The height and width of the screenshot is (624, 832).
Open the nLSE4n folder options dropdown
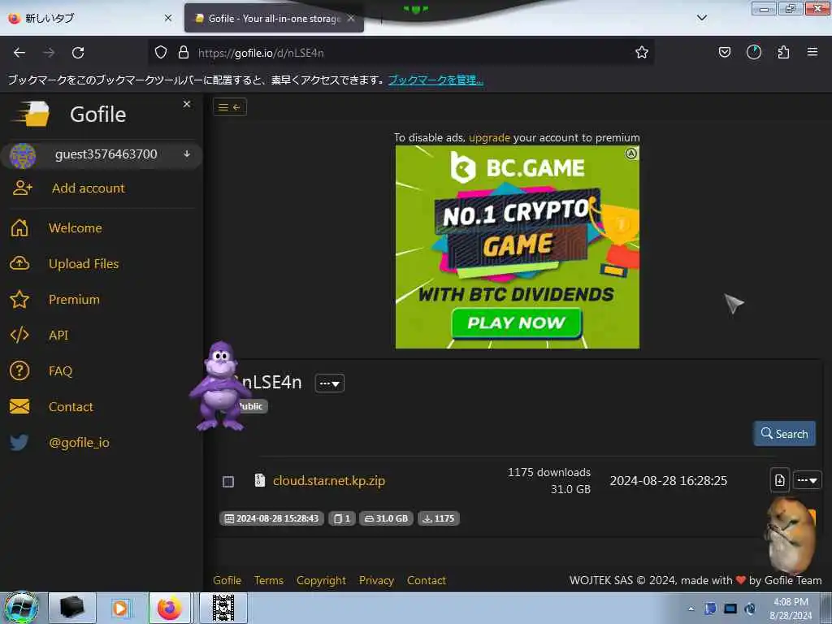(x=330, y=383)
